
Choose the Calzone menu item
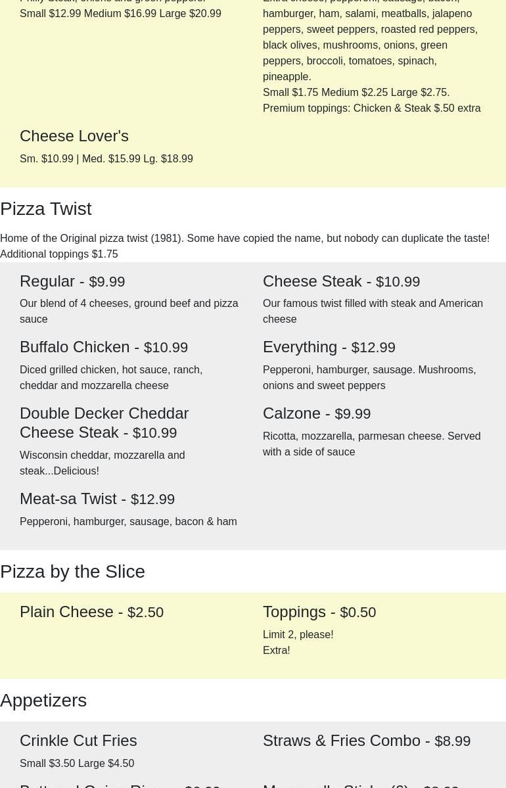coord(317,413)
